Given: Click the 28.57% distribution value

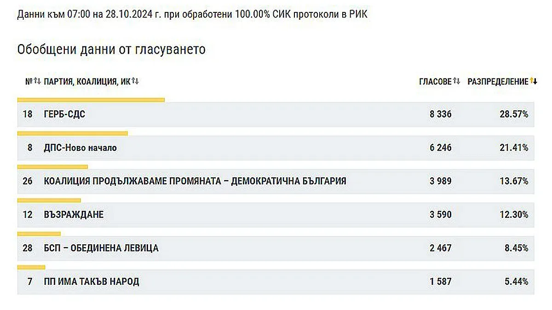Looking at the screenshot, I should click(515, 114).
